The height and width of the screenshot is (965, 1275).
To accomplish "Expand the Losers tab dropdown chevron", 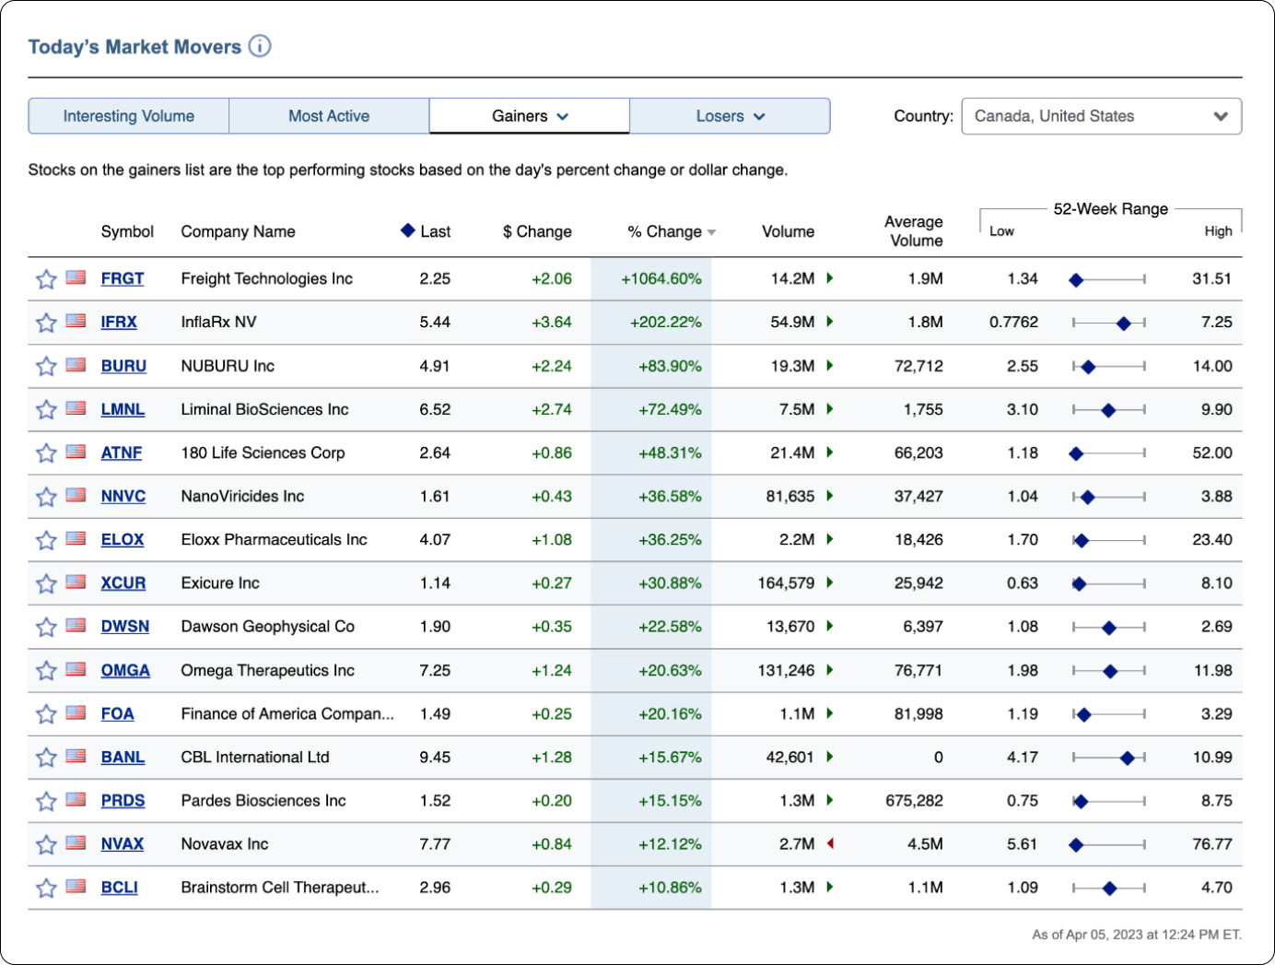I will pos(759,117).
